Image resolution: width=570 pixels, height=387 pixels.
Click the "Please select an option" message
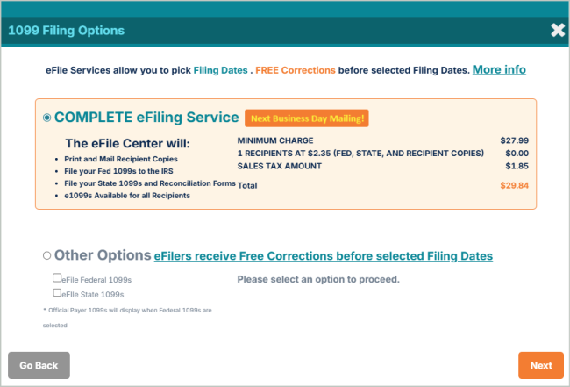coord(318,279)
